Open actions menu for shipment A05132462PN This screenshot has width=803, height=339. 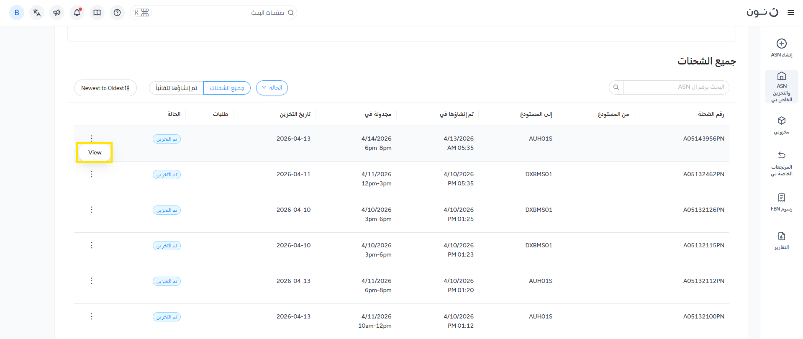(92, 174)
